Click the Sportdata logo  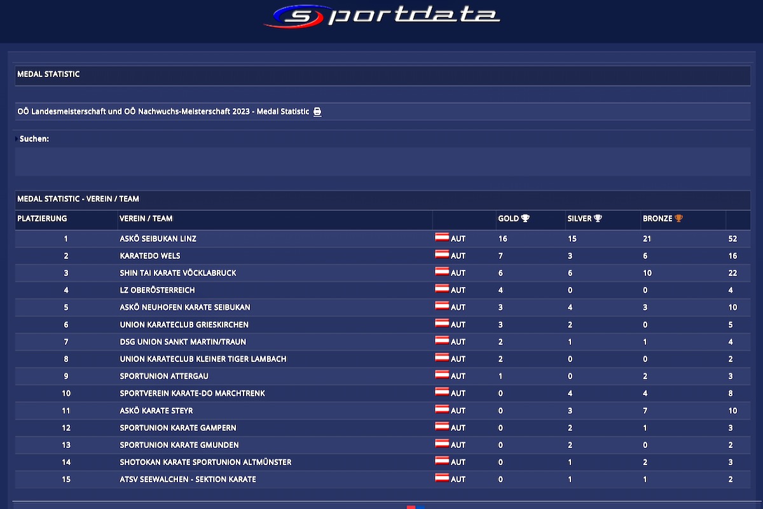tap(381, 17)
